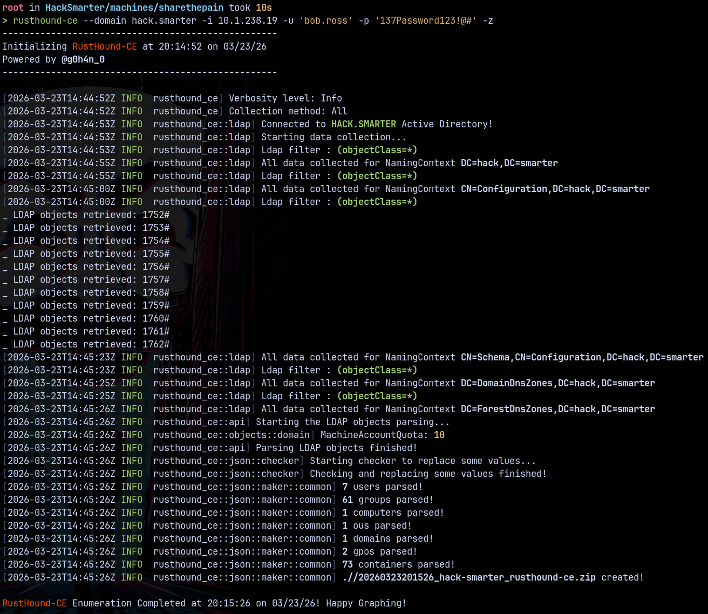This screenshot has width=708, height=614.
Task: Select the HackSmarter/machines/sharethepain directory path
Action: pos(134,8)
